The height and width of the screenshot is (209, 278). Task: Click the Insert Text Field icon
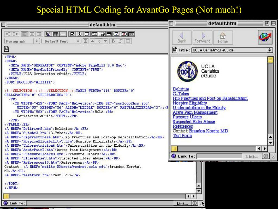click(x=94, y=34)
